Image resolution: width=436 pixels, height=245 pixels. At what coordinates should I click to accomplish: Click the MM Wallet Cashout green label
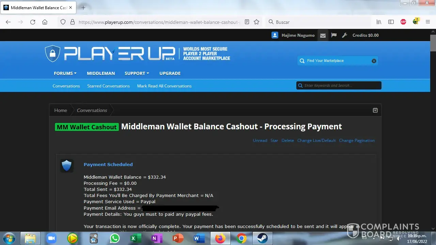[x=87, y=127]
